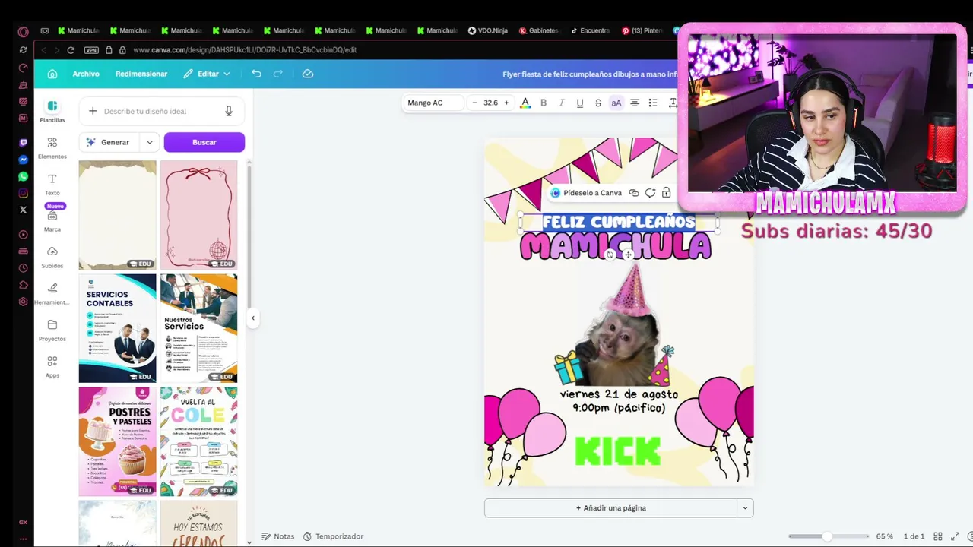Go back in browser history
Viewport: 973px width, 547px height.
tap(43, 50)
